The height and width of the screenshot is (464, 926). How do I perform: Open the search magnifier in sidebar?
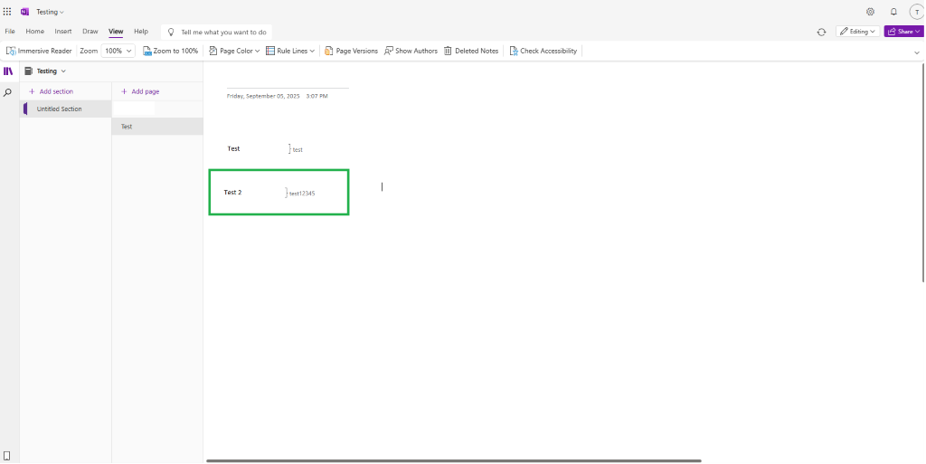pyautogui.click(x=7, y=92)
